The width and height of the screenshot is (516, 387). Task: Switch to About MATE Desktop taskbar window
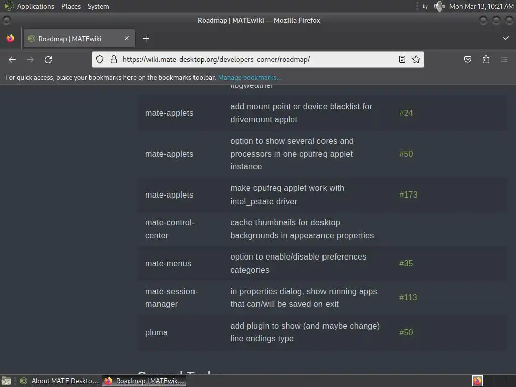point(59,381)
